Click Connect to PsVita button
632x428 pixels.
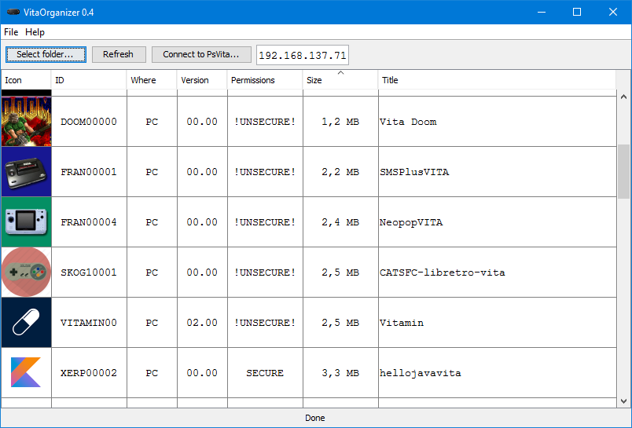pyautogui.click(x=201, y=54)
